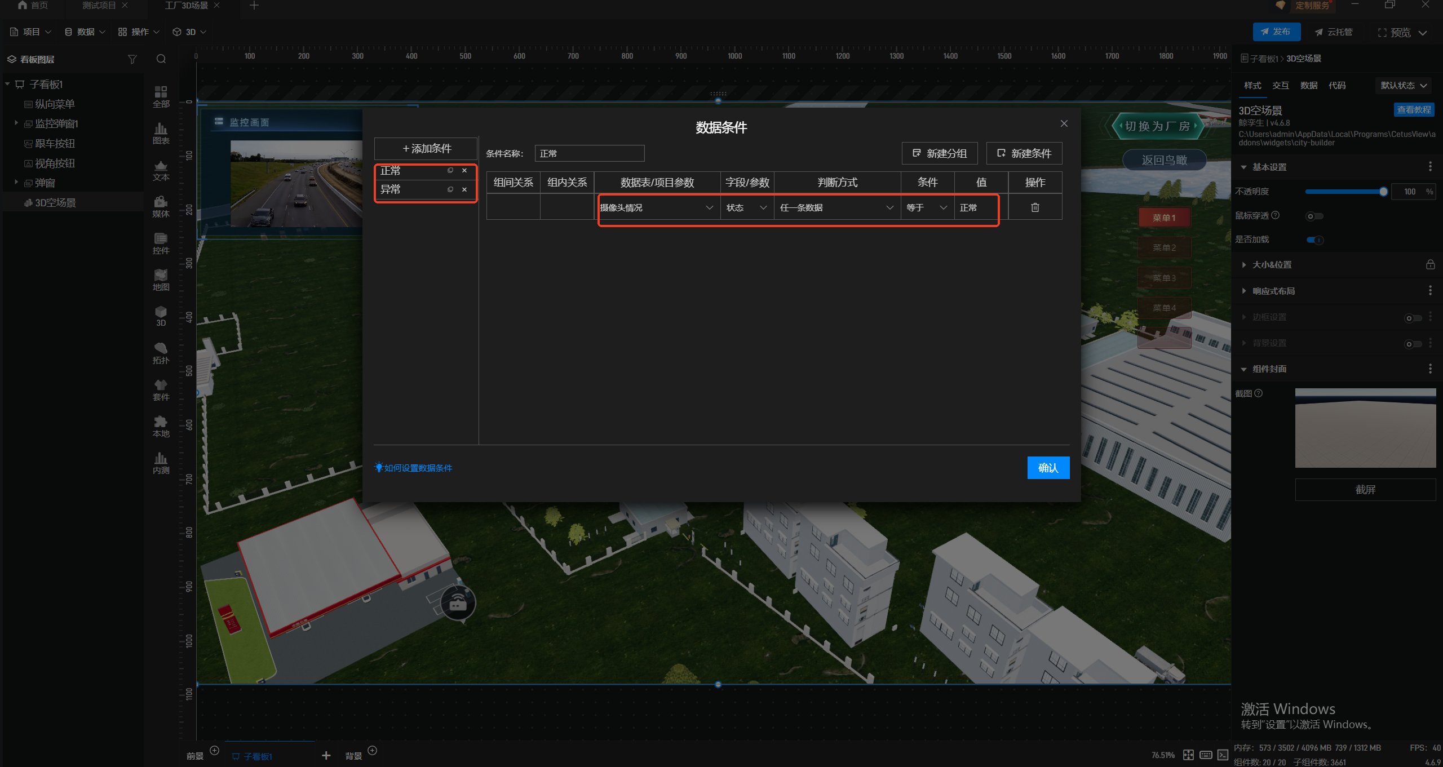
Task: Expand the 大小&位置 section
Action: point(1272,265)
